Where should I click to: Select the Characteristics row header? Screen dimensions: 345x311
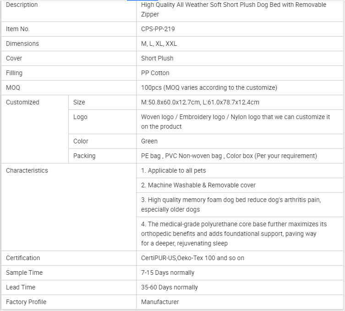[x=27, y=170]
